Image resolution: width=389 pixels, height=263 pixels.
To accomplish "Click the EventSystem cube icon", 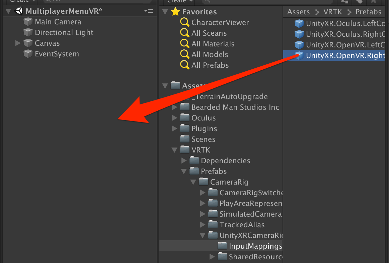I will pyautogui.click(x=27, y=54).
